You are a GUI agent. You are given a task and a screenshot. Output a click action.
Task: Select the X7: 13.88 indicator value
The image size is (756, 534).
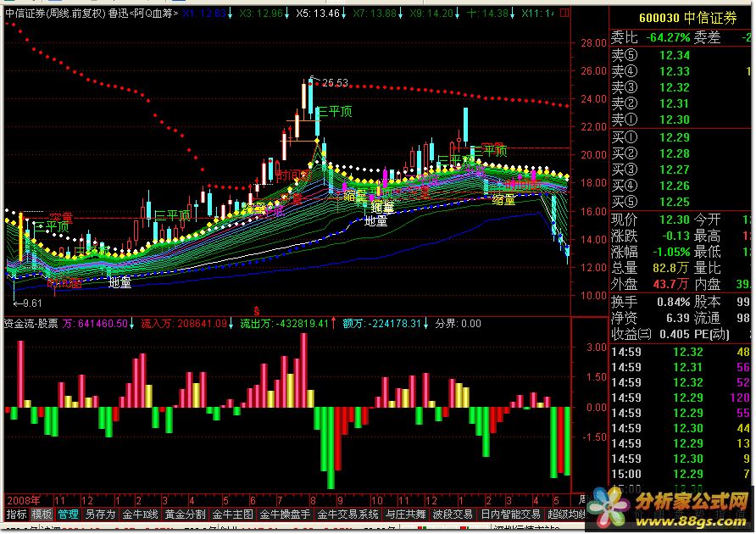click(378, 13)
